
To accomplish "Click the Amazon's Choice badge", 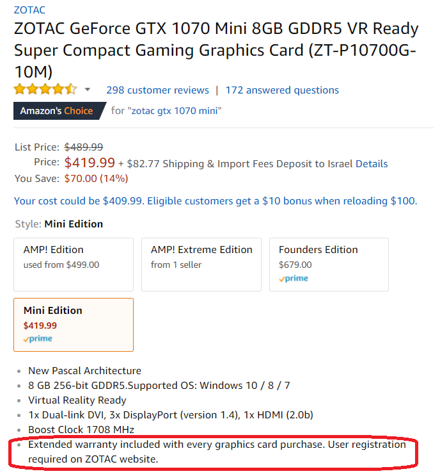I will click(x=59, y=111).
